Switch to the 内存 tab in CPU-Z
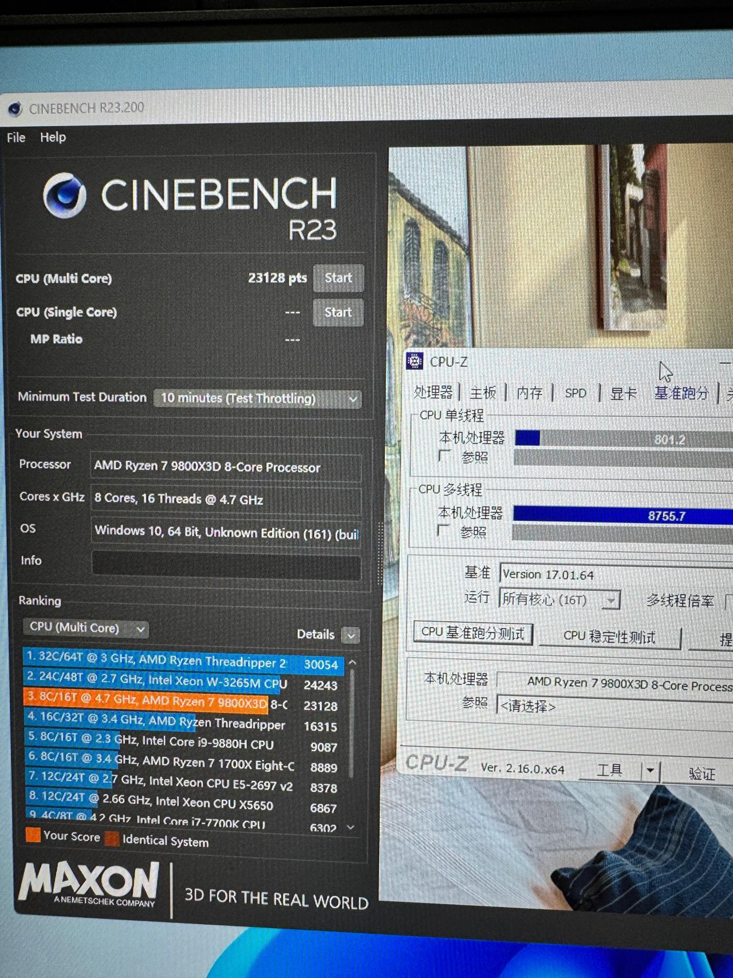The width and height of the screenshot is (733, 978). coord(529,392)
